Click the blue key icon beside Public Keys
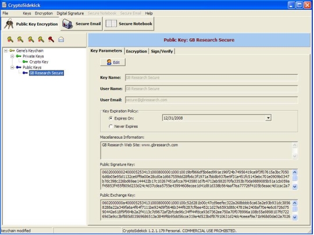The width and height of the screenshot is (314, 235). coord(19,67)
